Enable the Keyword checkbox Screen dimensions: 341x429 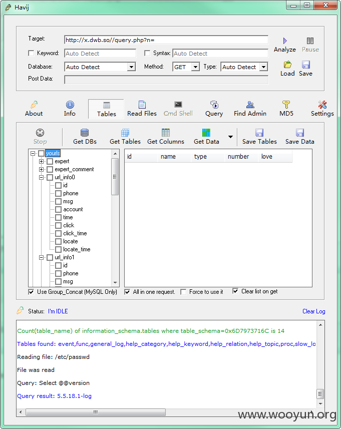pyautogui.click(x=31, y=53)
